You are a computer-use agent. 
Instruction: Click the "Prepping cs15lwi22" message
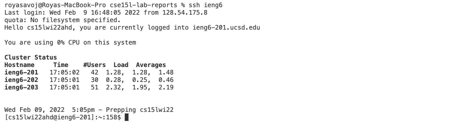139,110
